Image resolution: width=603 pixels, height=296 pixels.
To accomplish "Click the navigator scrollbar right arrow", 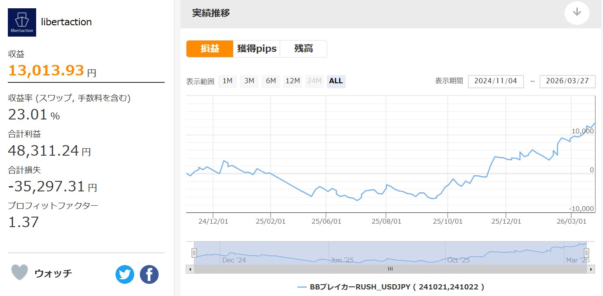I will tap(591, 269).
